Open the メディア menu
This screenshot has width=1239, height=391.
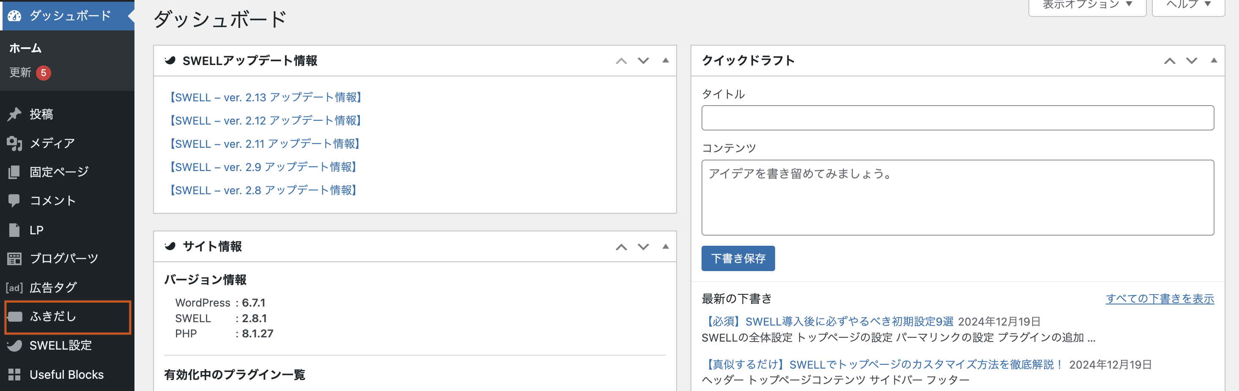tap(67, 143)
